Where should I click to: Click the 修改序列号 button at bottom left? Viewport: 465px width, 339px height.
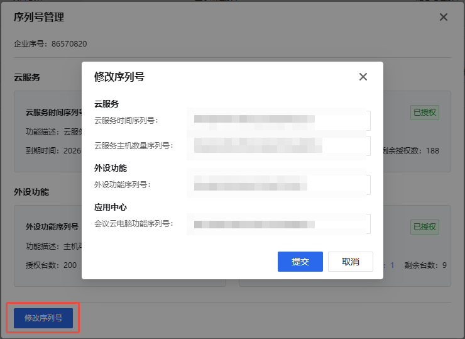pyautogui.click(x=43, y=318)
